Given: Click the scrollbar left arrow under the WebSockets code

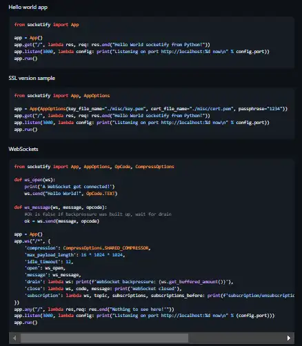Looking at the screenshot, I should (14, 338).
